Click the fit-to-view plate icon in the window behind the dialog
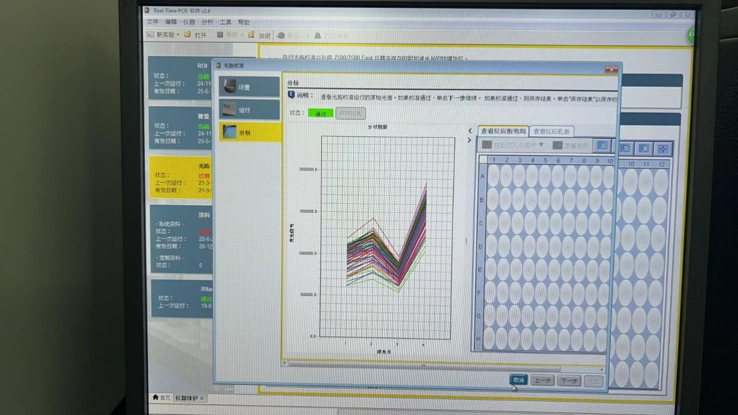The image size is (738, 415). click(663, 149)
